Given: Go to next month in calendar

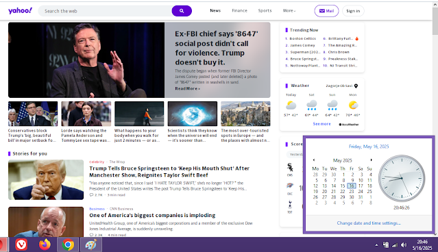Looking at the screenshot, I should [x=371, y=160].
